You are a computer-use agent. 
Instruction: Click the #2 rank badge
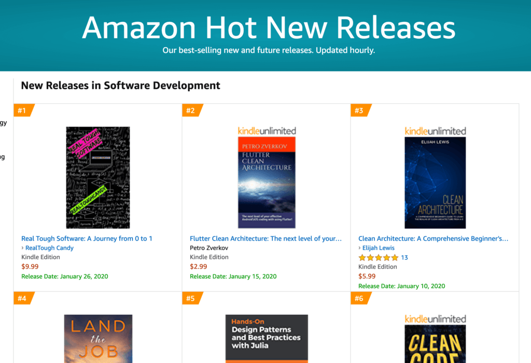[192, 110]
